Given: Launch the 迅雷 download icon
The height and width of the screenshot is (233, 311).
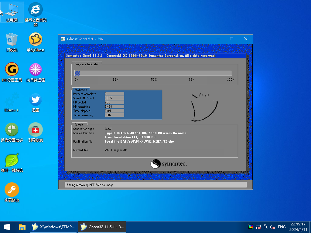Looking at the screenshot, I should click(36, 103).
